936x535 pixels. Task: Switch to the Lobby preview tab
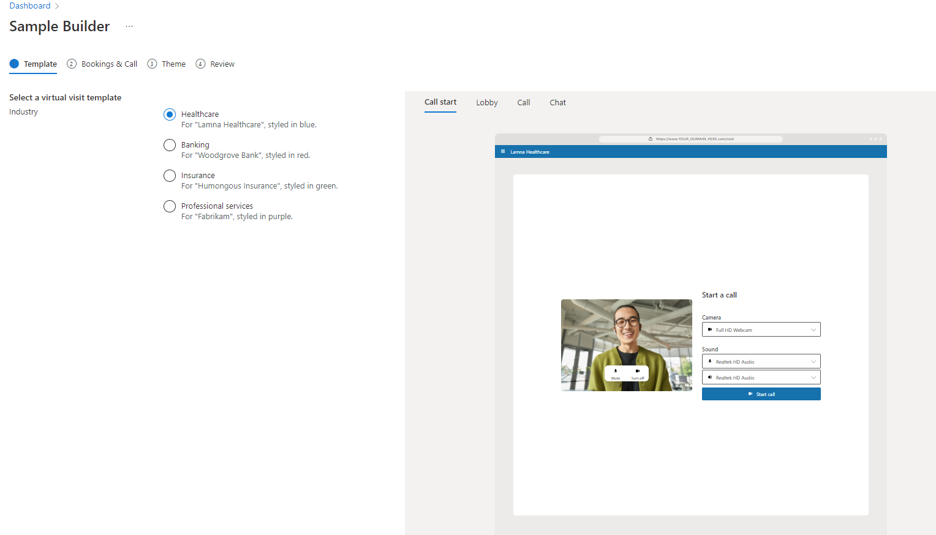coord(486,102)
